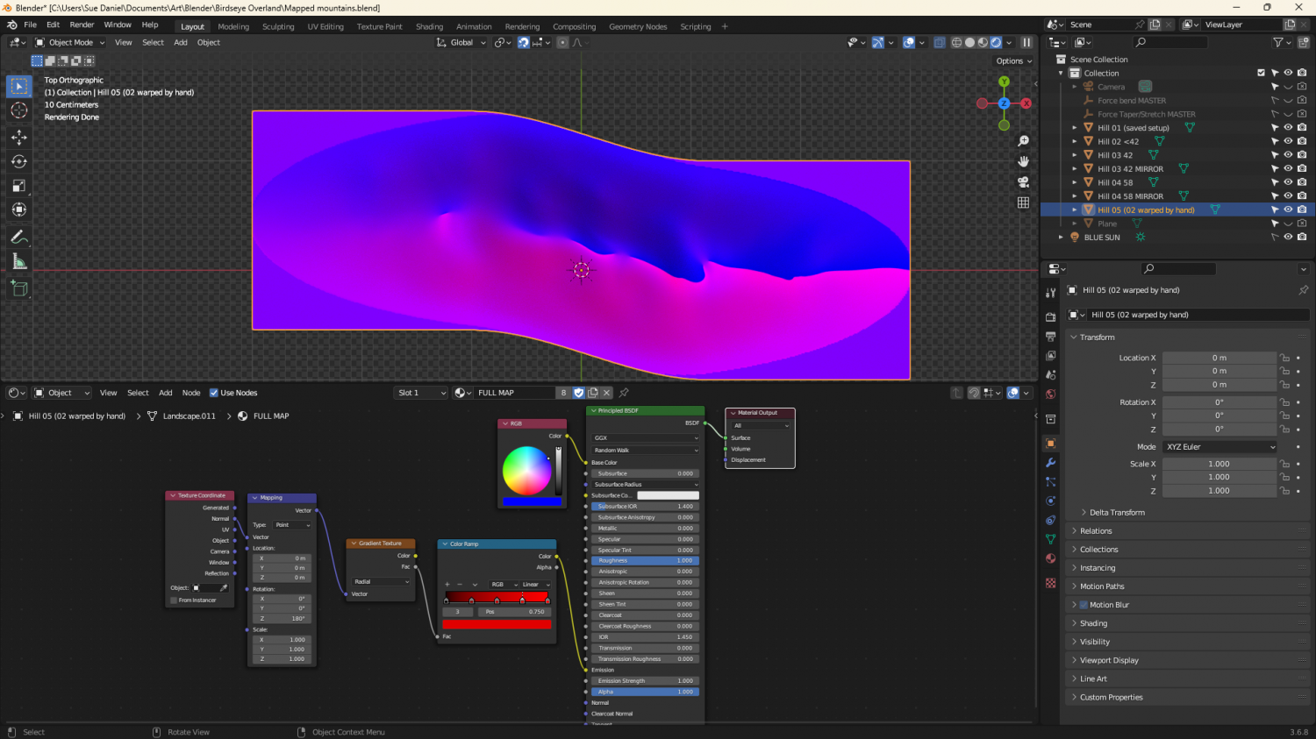The height and width of the screenshot is (739, 1316).
Task: Open the Modifier properties wrench tab
Action: pos(1051,463)
